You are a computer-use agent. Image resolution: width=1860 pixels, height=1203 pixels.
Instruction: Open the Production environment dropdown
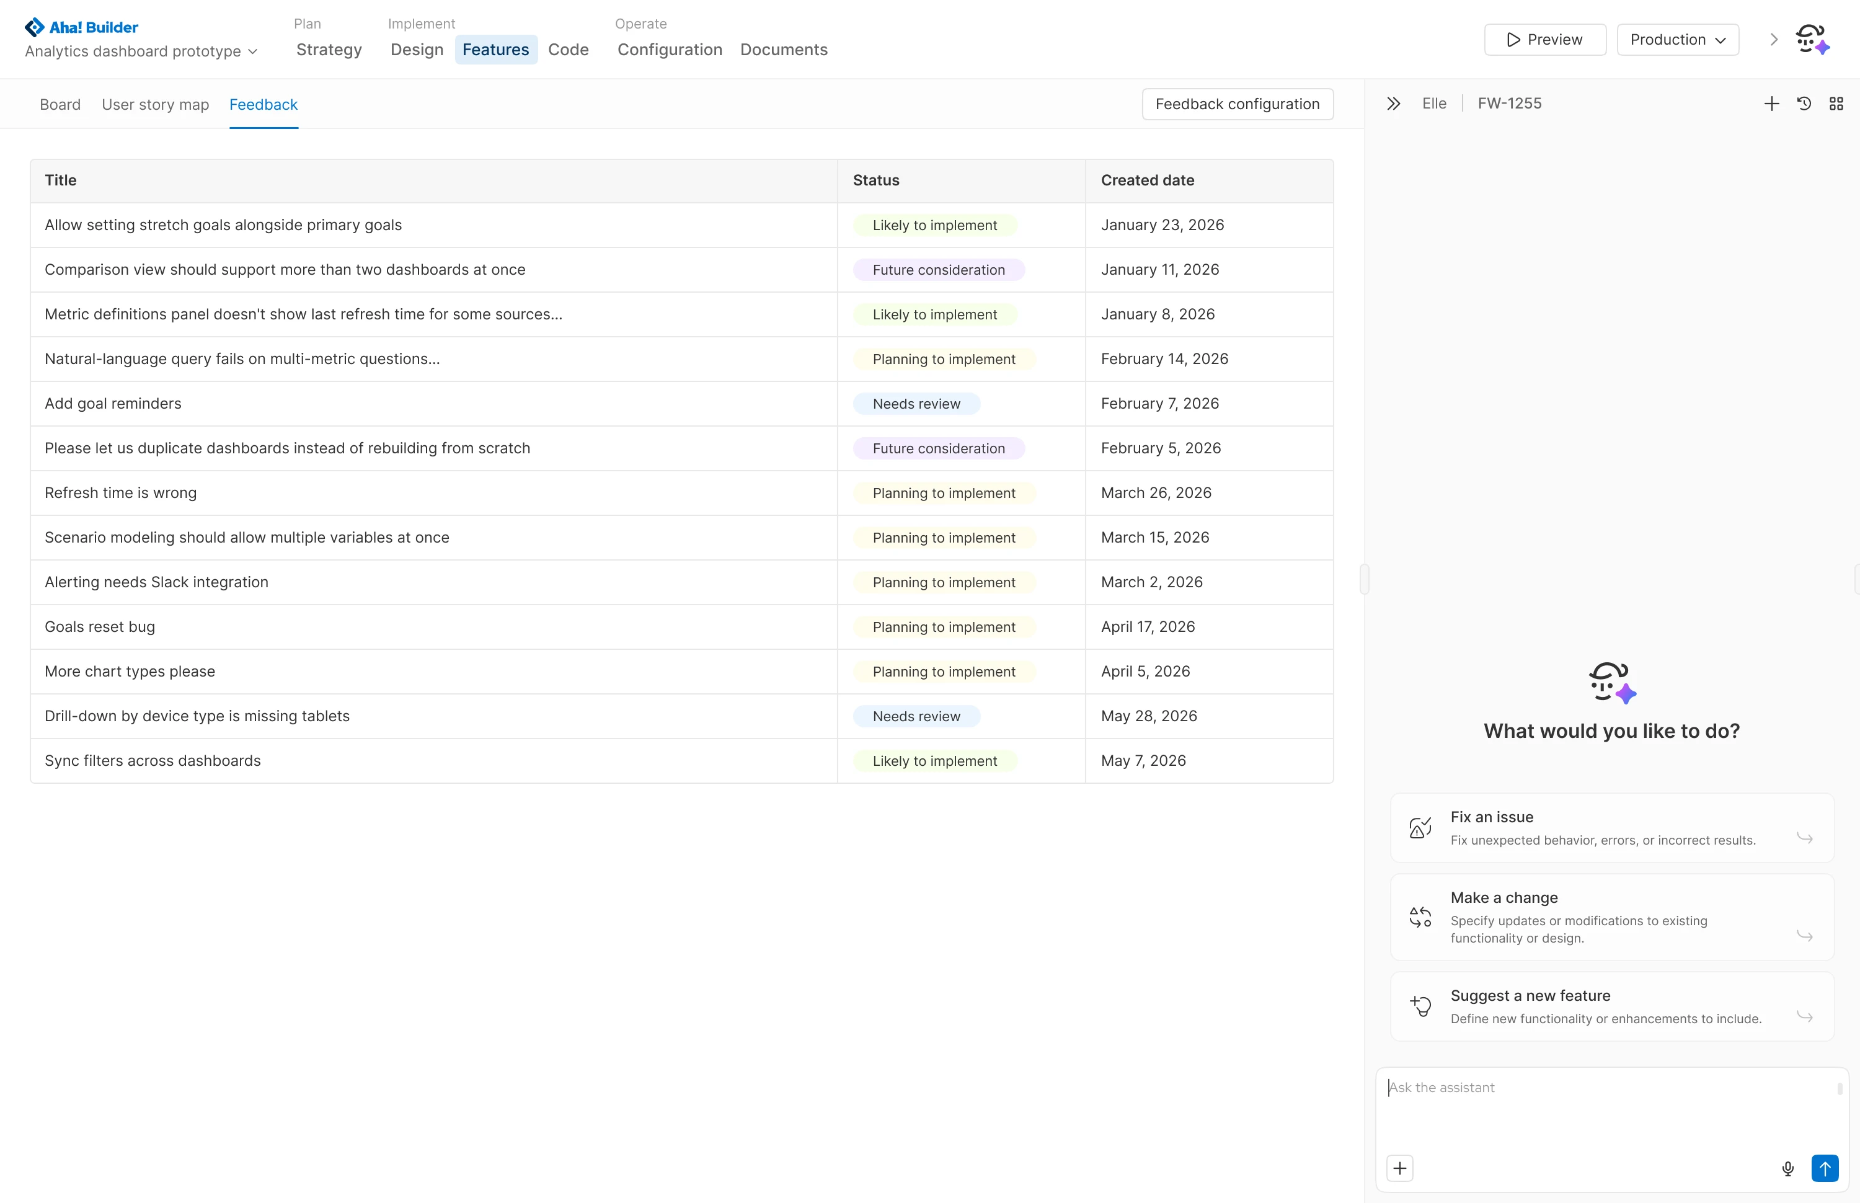pyautogui.click(x=1677, y=39)
